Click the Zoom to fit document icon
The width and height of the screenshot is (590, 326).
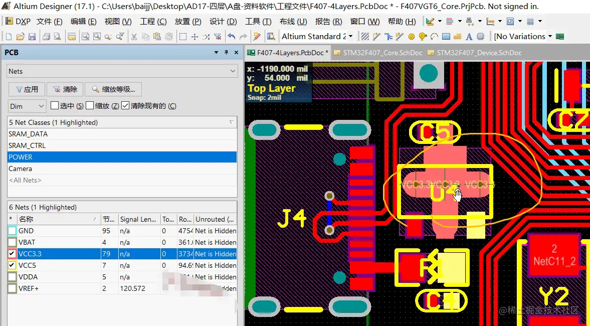pyautogui.click(x=85, y=37)
